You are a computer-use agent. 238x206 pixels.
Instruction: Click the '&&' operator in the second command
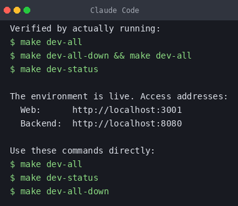[119, 56]
